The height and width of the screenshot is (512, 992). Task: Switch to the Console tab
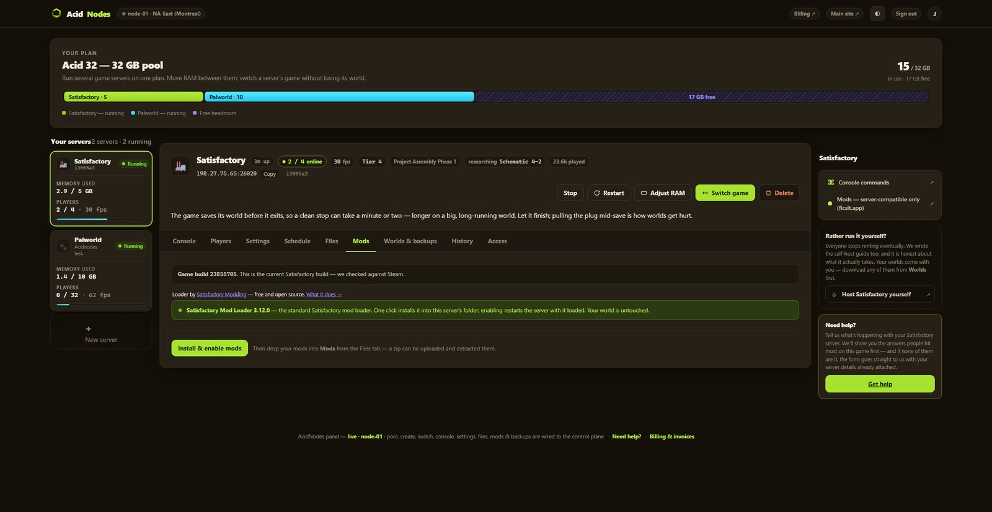184,241
